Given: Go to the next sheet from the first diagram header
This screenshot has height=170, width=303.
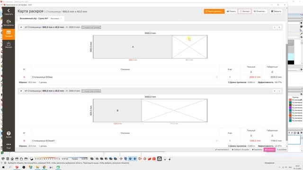Looking at the screenshot, I should click(279, 27).
